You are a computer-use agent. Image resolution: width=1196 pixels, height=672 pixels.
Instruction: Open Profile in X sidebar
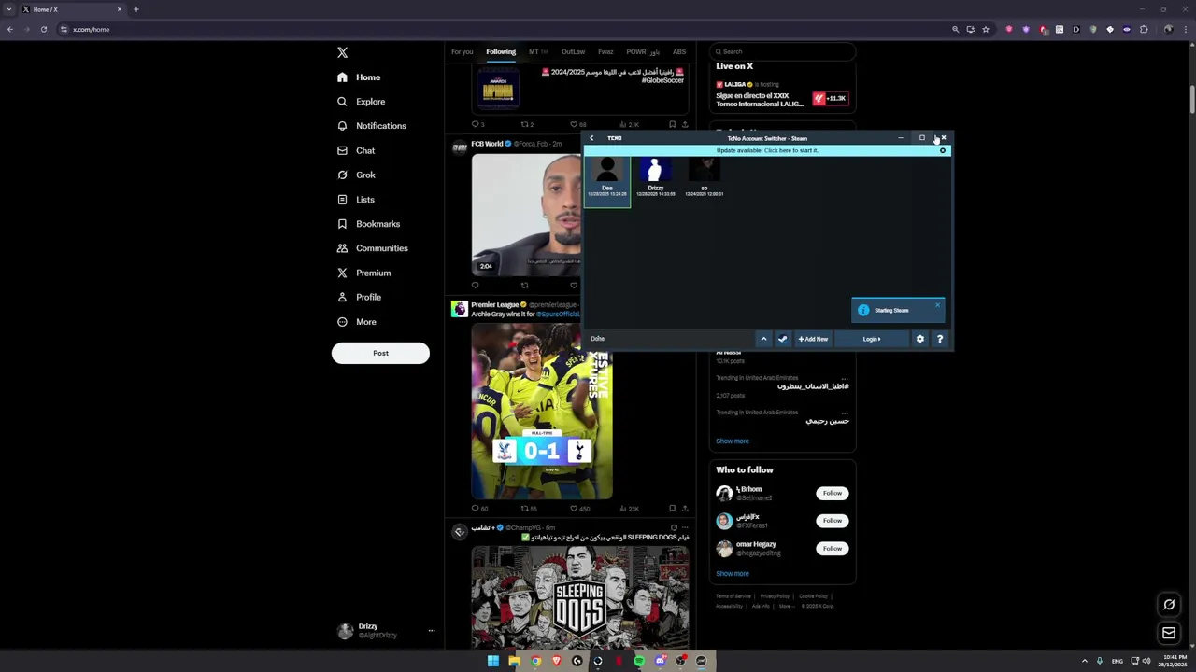click(359, 297)
